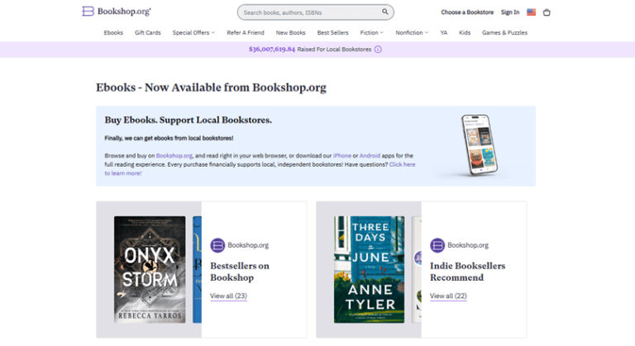The width and height of the screenshot is (635, 346).
Task: Click the $36,007,619.84 raised amount
Action: tap(272, 50)
